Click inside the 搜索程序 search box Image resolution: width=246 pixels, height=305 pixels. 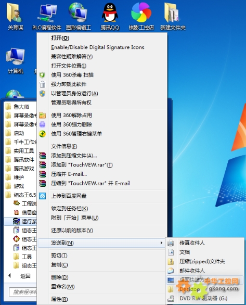(x=22, y=292)
